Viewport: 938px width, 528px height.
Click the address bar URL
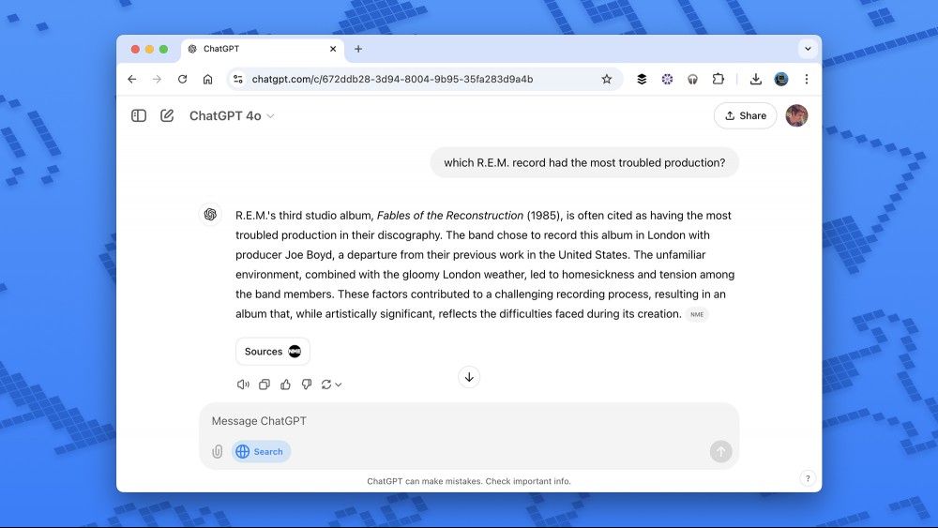392,79
